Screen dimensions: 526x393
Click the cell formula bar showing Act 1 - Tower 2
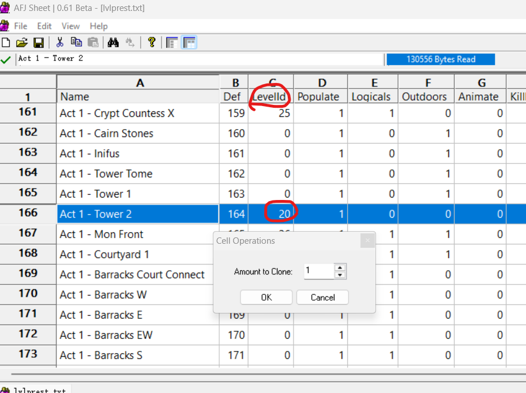pyautogui.click(x=200, y=59)
